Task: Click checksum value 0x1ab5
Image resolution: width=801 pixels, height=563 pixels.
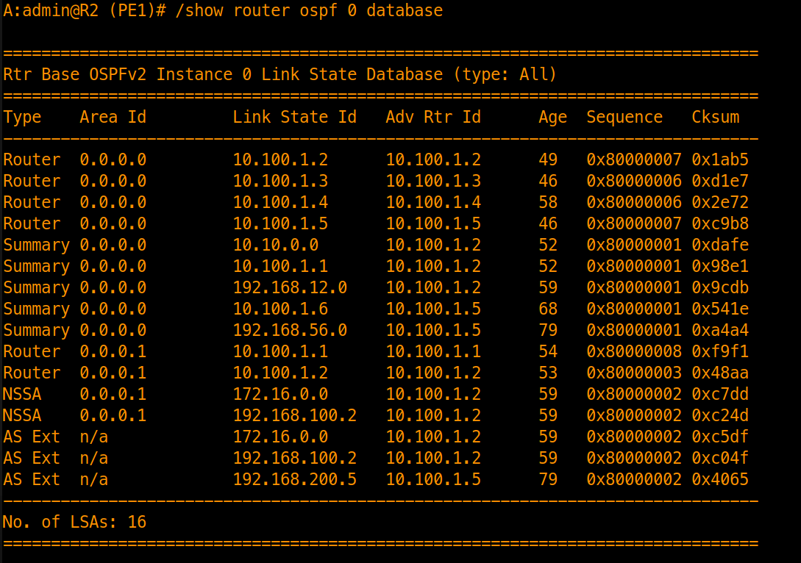Action: click(x=720, y=159)
